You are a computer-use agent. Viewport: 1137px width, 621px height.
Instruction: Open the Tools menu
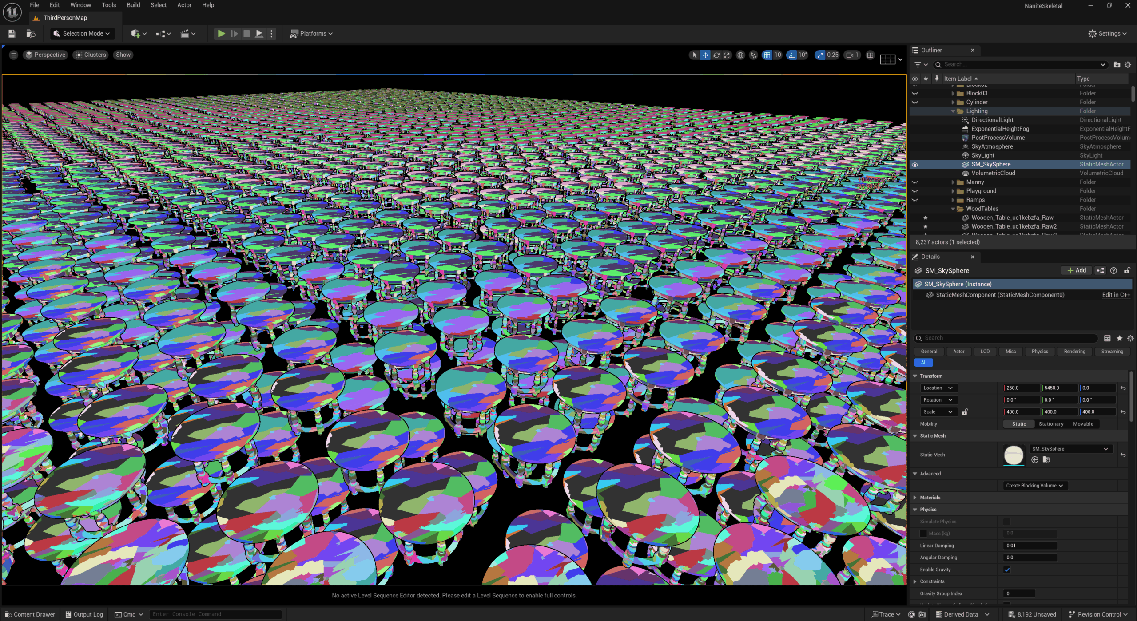(109, 5)
